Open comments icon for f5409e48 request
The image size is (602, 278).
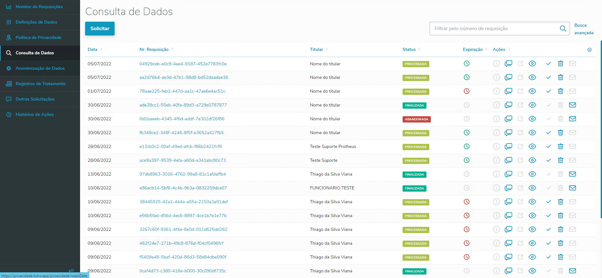pos(508,257)
